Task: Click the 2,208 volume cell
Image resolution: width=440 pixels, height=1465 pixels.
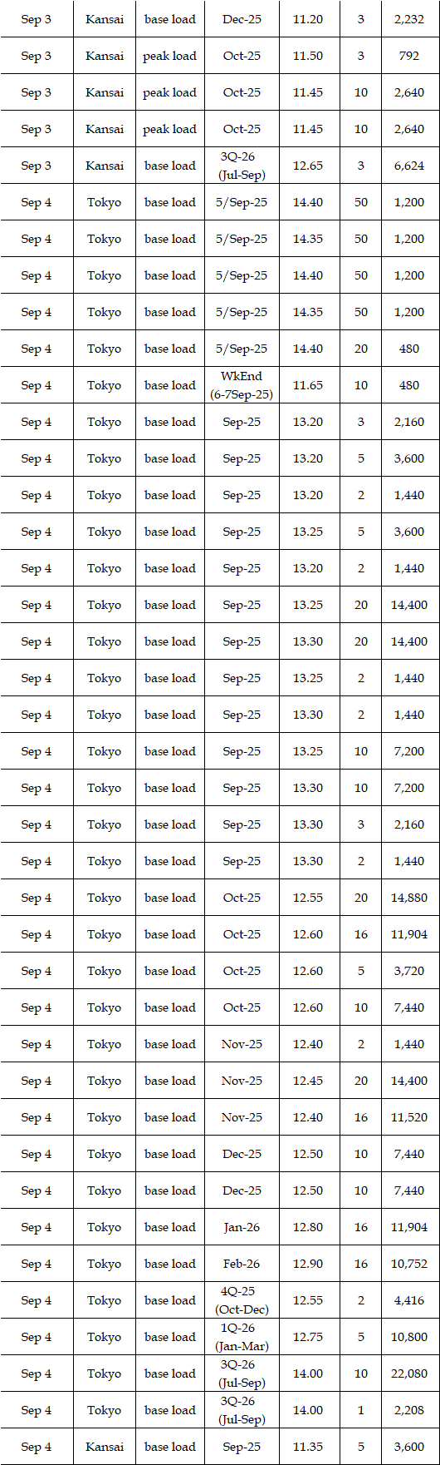Action: pyautogui.click(x=410, y=1410)
